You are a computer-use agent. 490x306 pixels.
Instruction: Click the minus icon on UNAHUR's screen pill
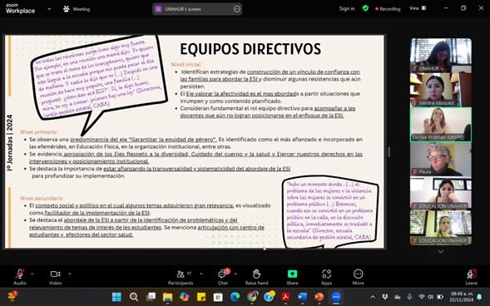pos(237,9)
